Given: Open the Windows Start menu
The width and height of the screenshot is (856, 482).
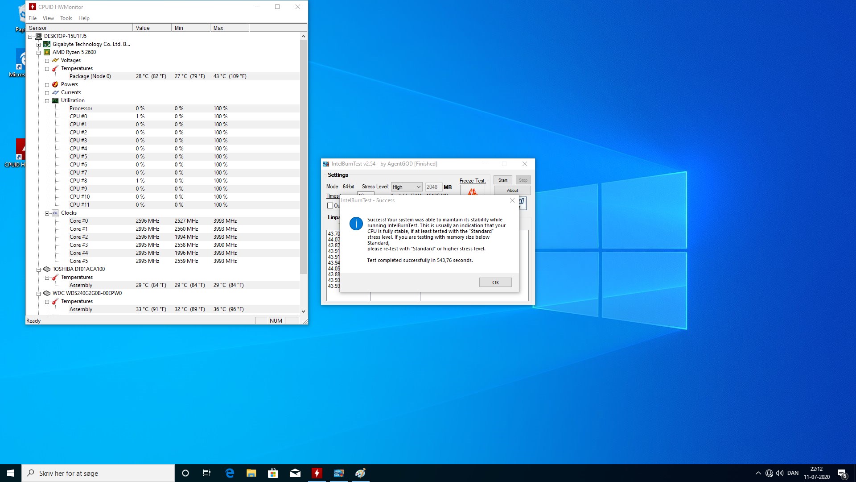Looking at the screenshot, I should (11, 473).
